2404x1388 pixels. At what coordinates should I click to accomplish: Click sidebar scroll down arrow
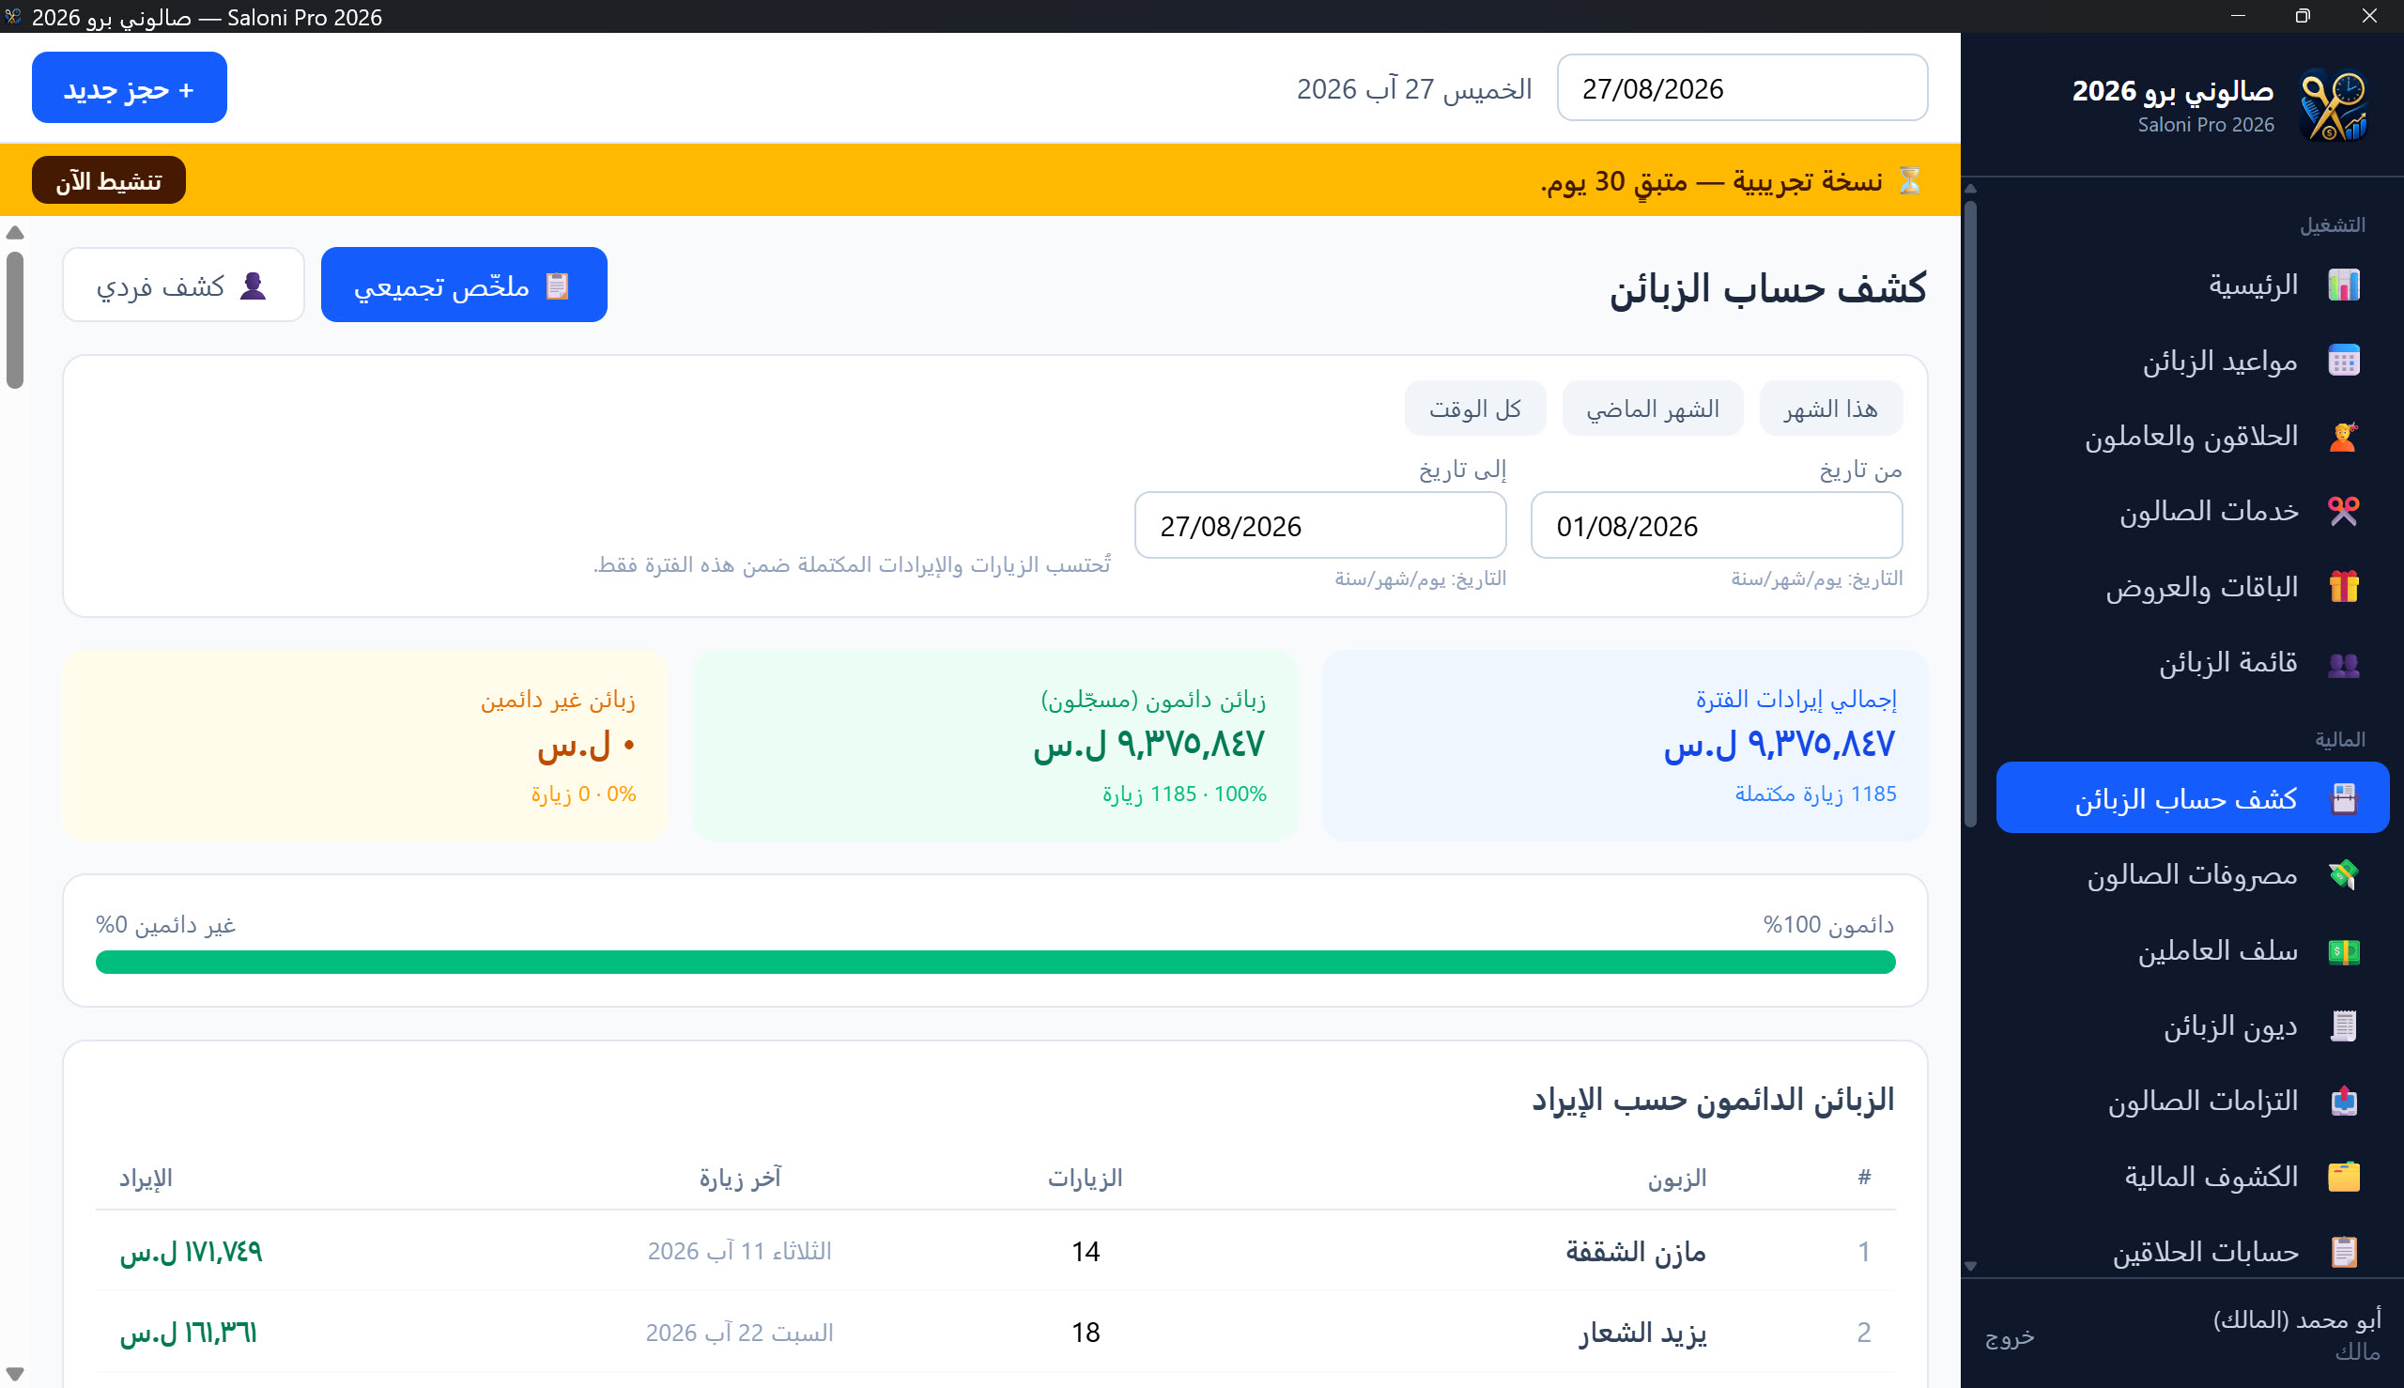1970,1267
